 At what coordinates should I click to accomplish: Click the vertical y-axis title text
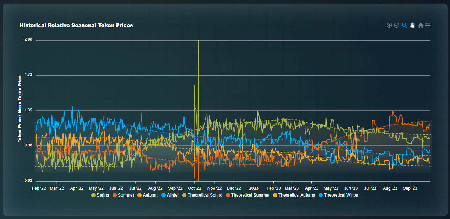pos(20,109)
